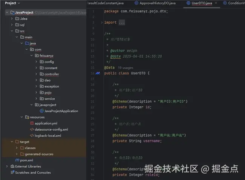Expand the generated-sources folder
This screenshot has width=245, height=180.
[x=17, y=154]
